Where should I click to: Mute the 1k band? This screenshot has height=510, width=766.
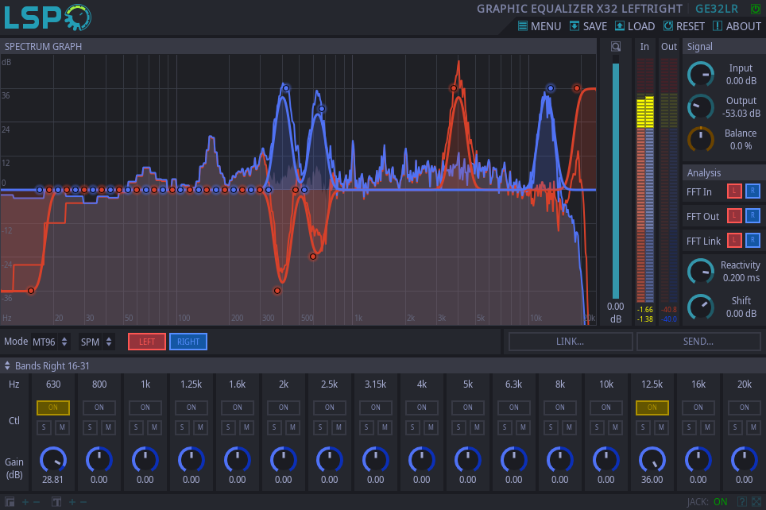[x=154, y=427]
